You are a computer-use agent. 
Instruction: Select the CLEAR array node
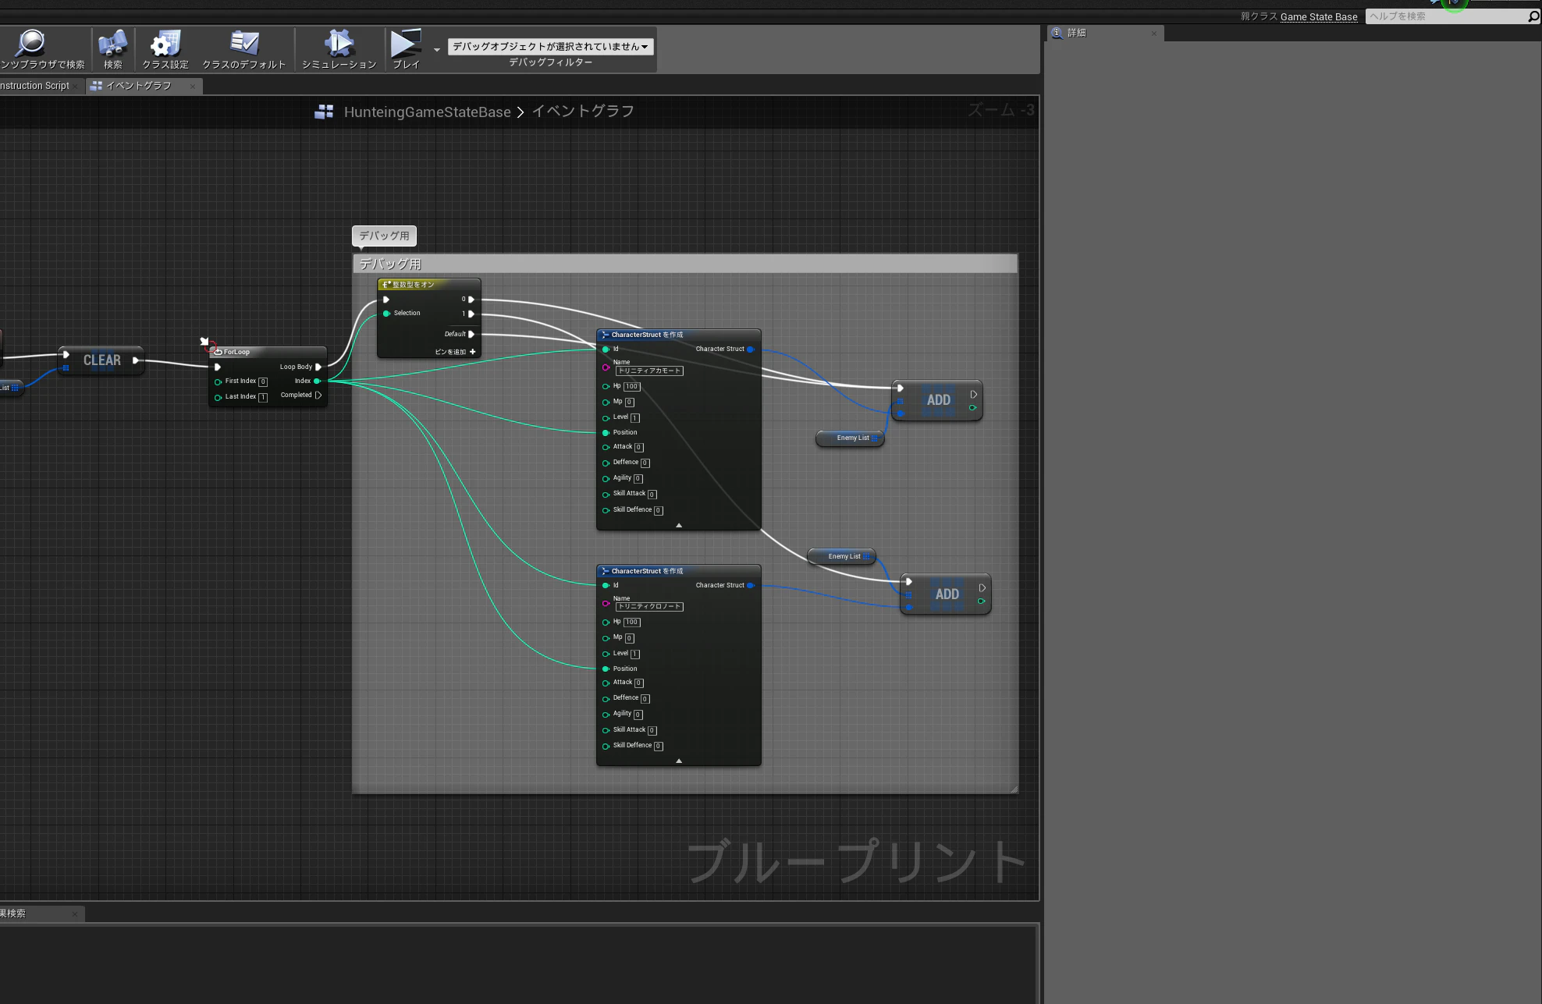pos(102,360)
